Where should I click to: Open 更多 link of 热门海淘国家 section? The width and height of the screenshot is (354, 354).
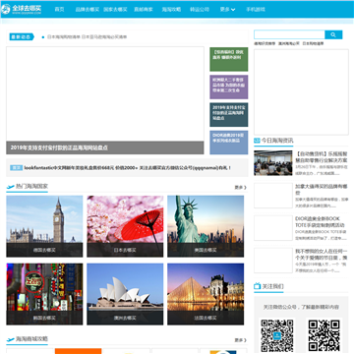click(240, 188)
